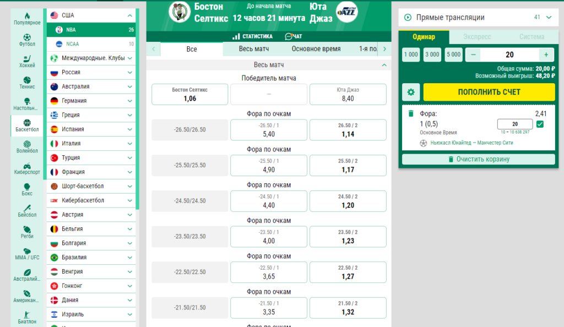The height and width of the screenshot is (327, 564).
Task: Select the Австралийский футбол icon
Action: pyautogui.click(x=27, y=275)
